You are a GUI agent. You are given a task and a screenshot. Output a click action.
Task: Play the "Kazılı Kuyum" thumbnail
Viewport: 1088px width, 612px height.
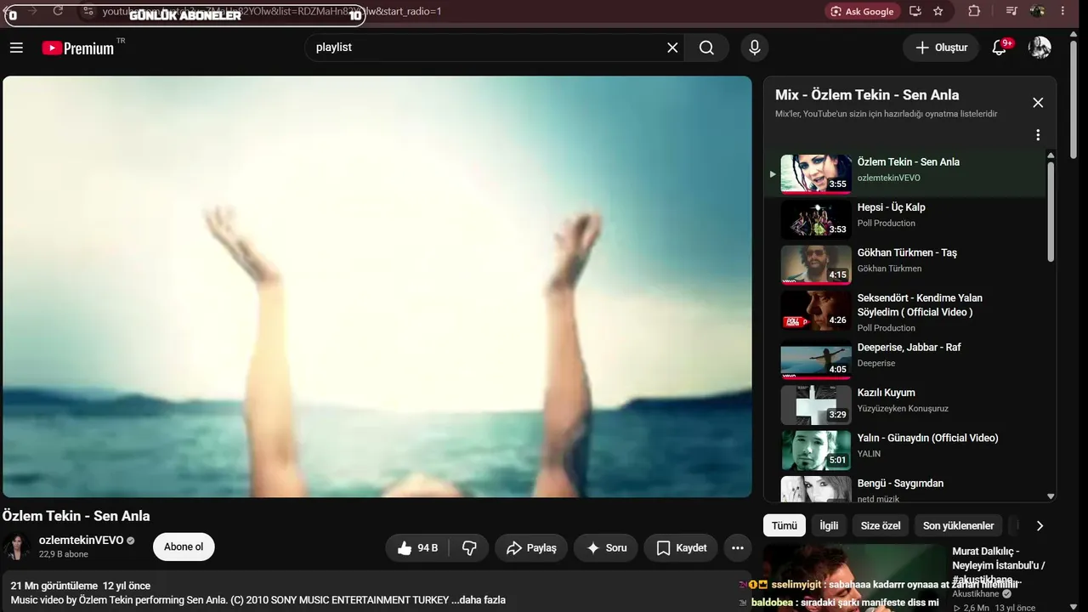pos(816,405)
